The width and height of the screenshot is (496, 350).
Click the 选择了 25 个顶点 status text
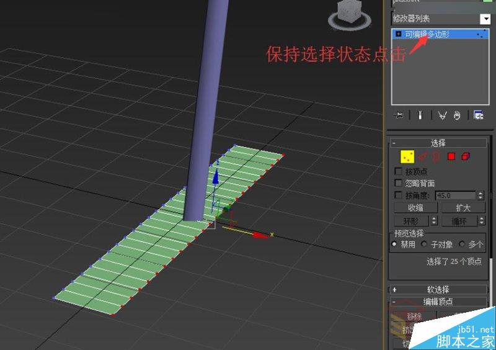coord(454,261)
